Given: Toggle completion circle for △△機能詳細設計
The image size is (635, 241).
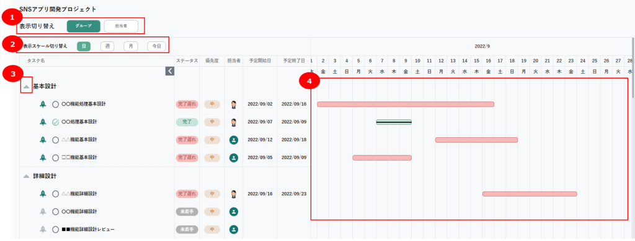Looking at the screenshot, I should click(55, 194).
